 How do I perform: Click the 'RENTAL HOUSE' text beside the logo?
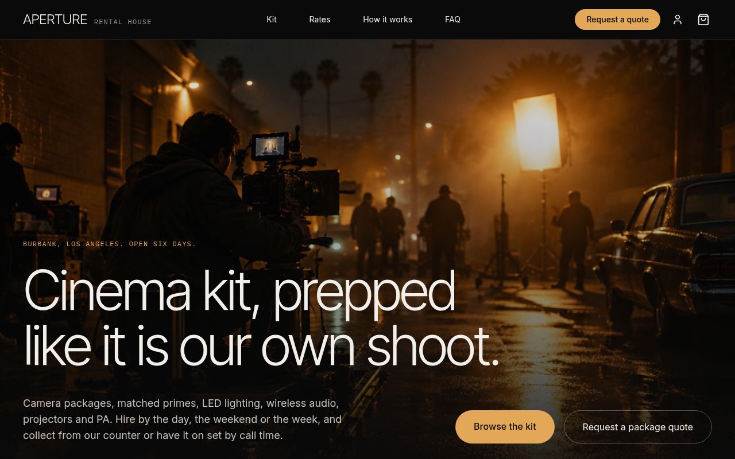coord(123,22)
